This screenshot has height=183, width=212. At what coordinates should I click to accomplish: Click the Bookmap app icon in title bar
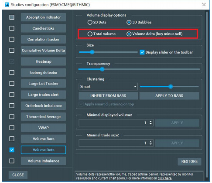point(7,5)
